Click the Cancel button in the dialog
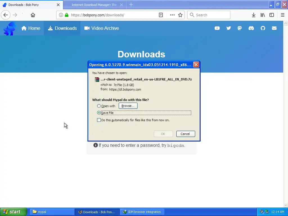This screenshot has height=216, width=288. 186,134
